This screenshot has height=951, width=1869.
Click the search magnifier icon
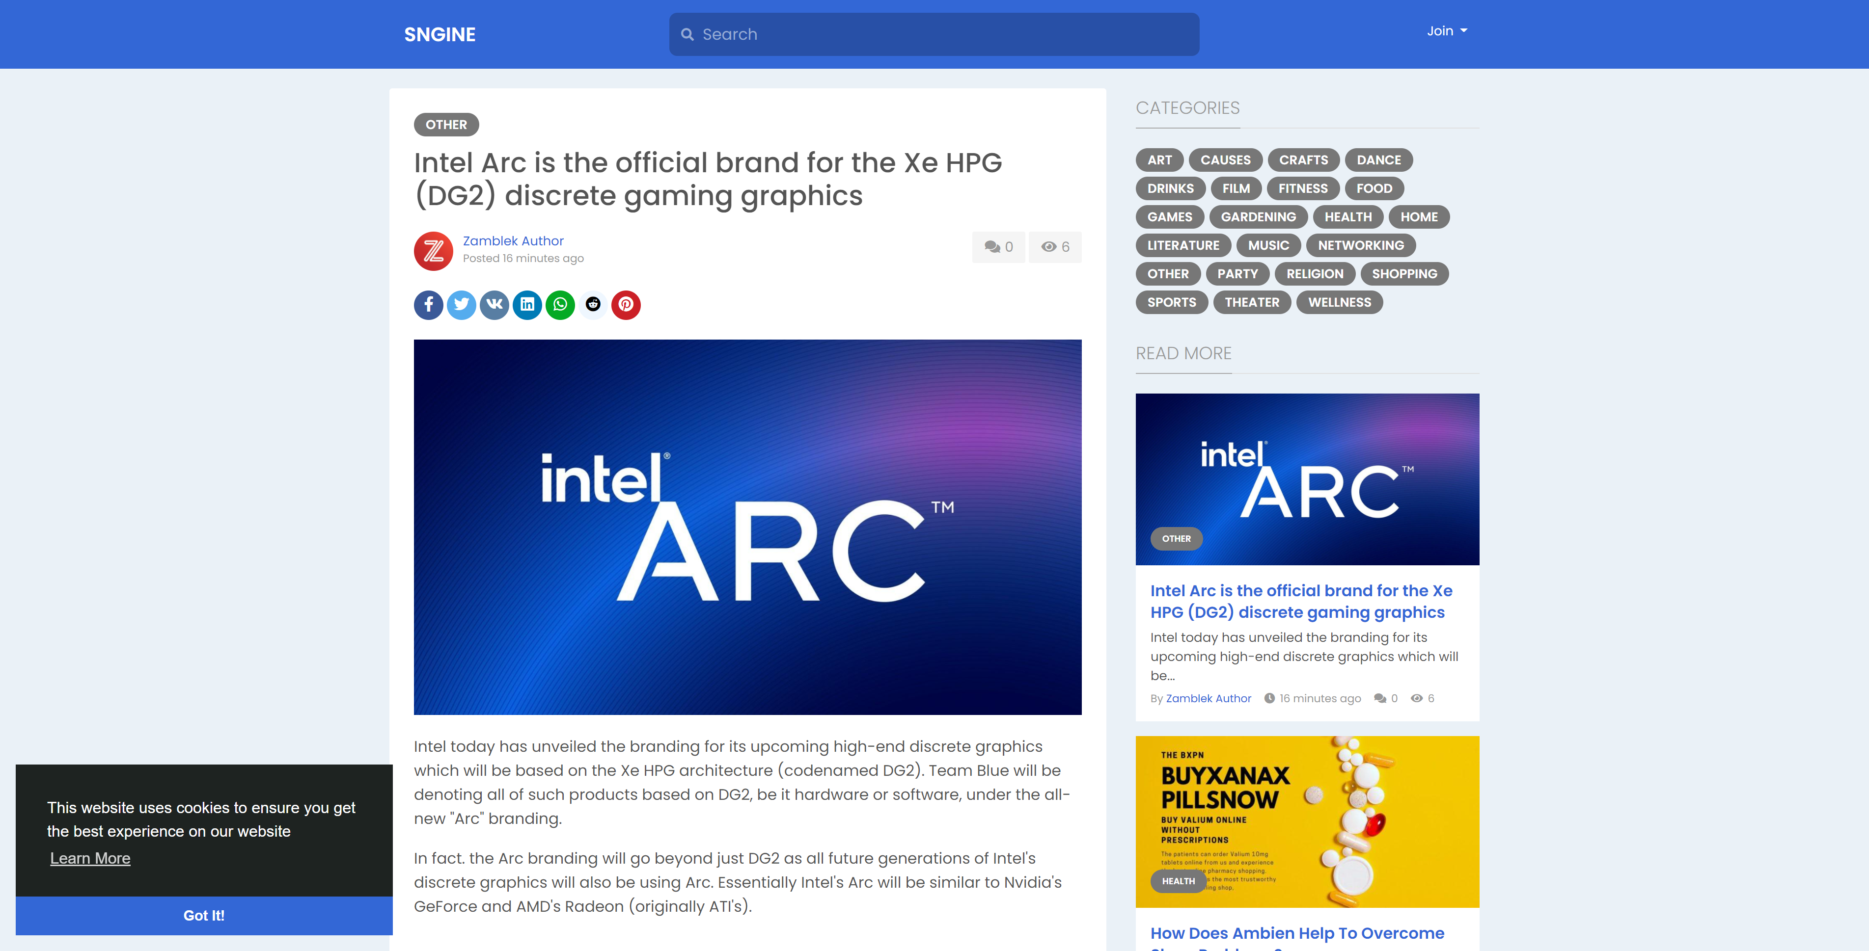[687, 34]
